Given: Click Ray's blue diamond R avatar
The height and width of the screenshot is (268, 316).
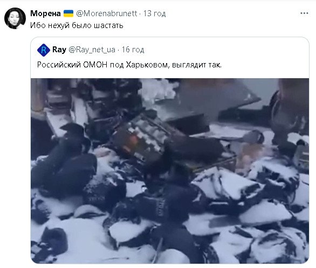Looking at the screenshot, I should point(44,50).
